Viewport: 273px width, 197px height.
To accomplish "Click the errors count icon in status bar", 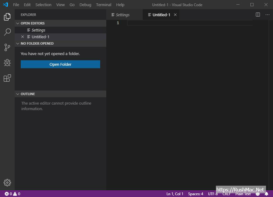I will [x=7, y=194].
